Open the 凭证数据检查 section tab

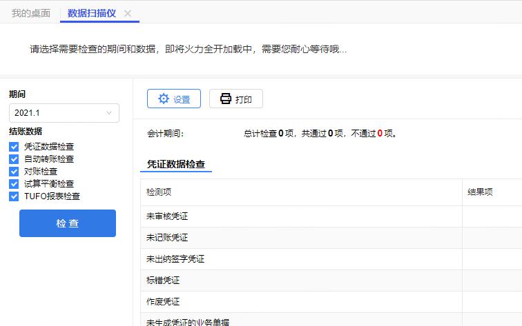(x=176, y=164)
